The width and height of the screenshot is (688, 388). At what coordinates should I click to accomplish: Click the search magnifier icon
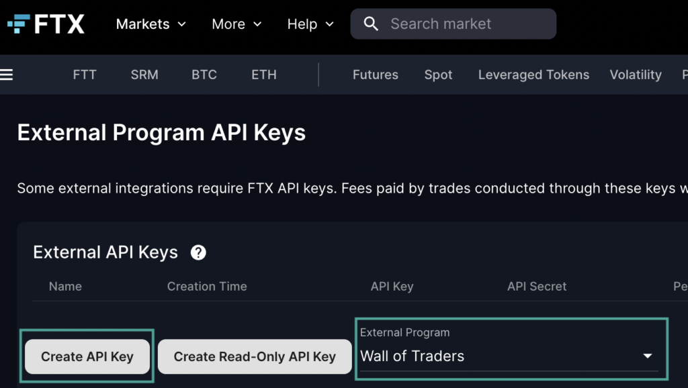click(x=371, y=24)
